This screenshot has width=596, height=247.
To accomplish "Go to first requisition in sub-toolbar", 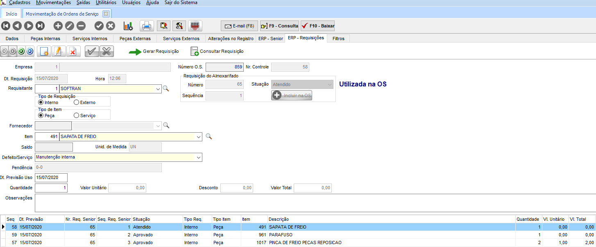I will [x=4, y=51].
